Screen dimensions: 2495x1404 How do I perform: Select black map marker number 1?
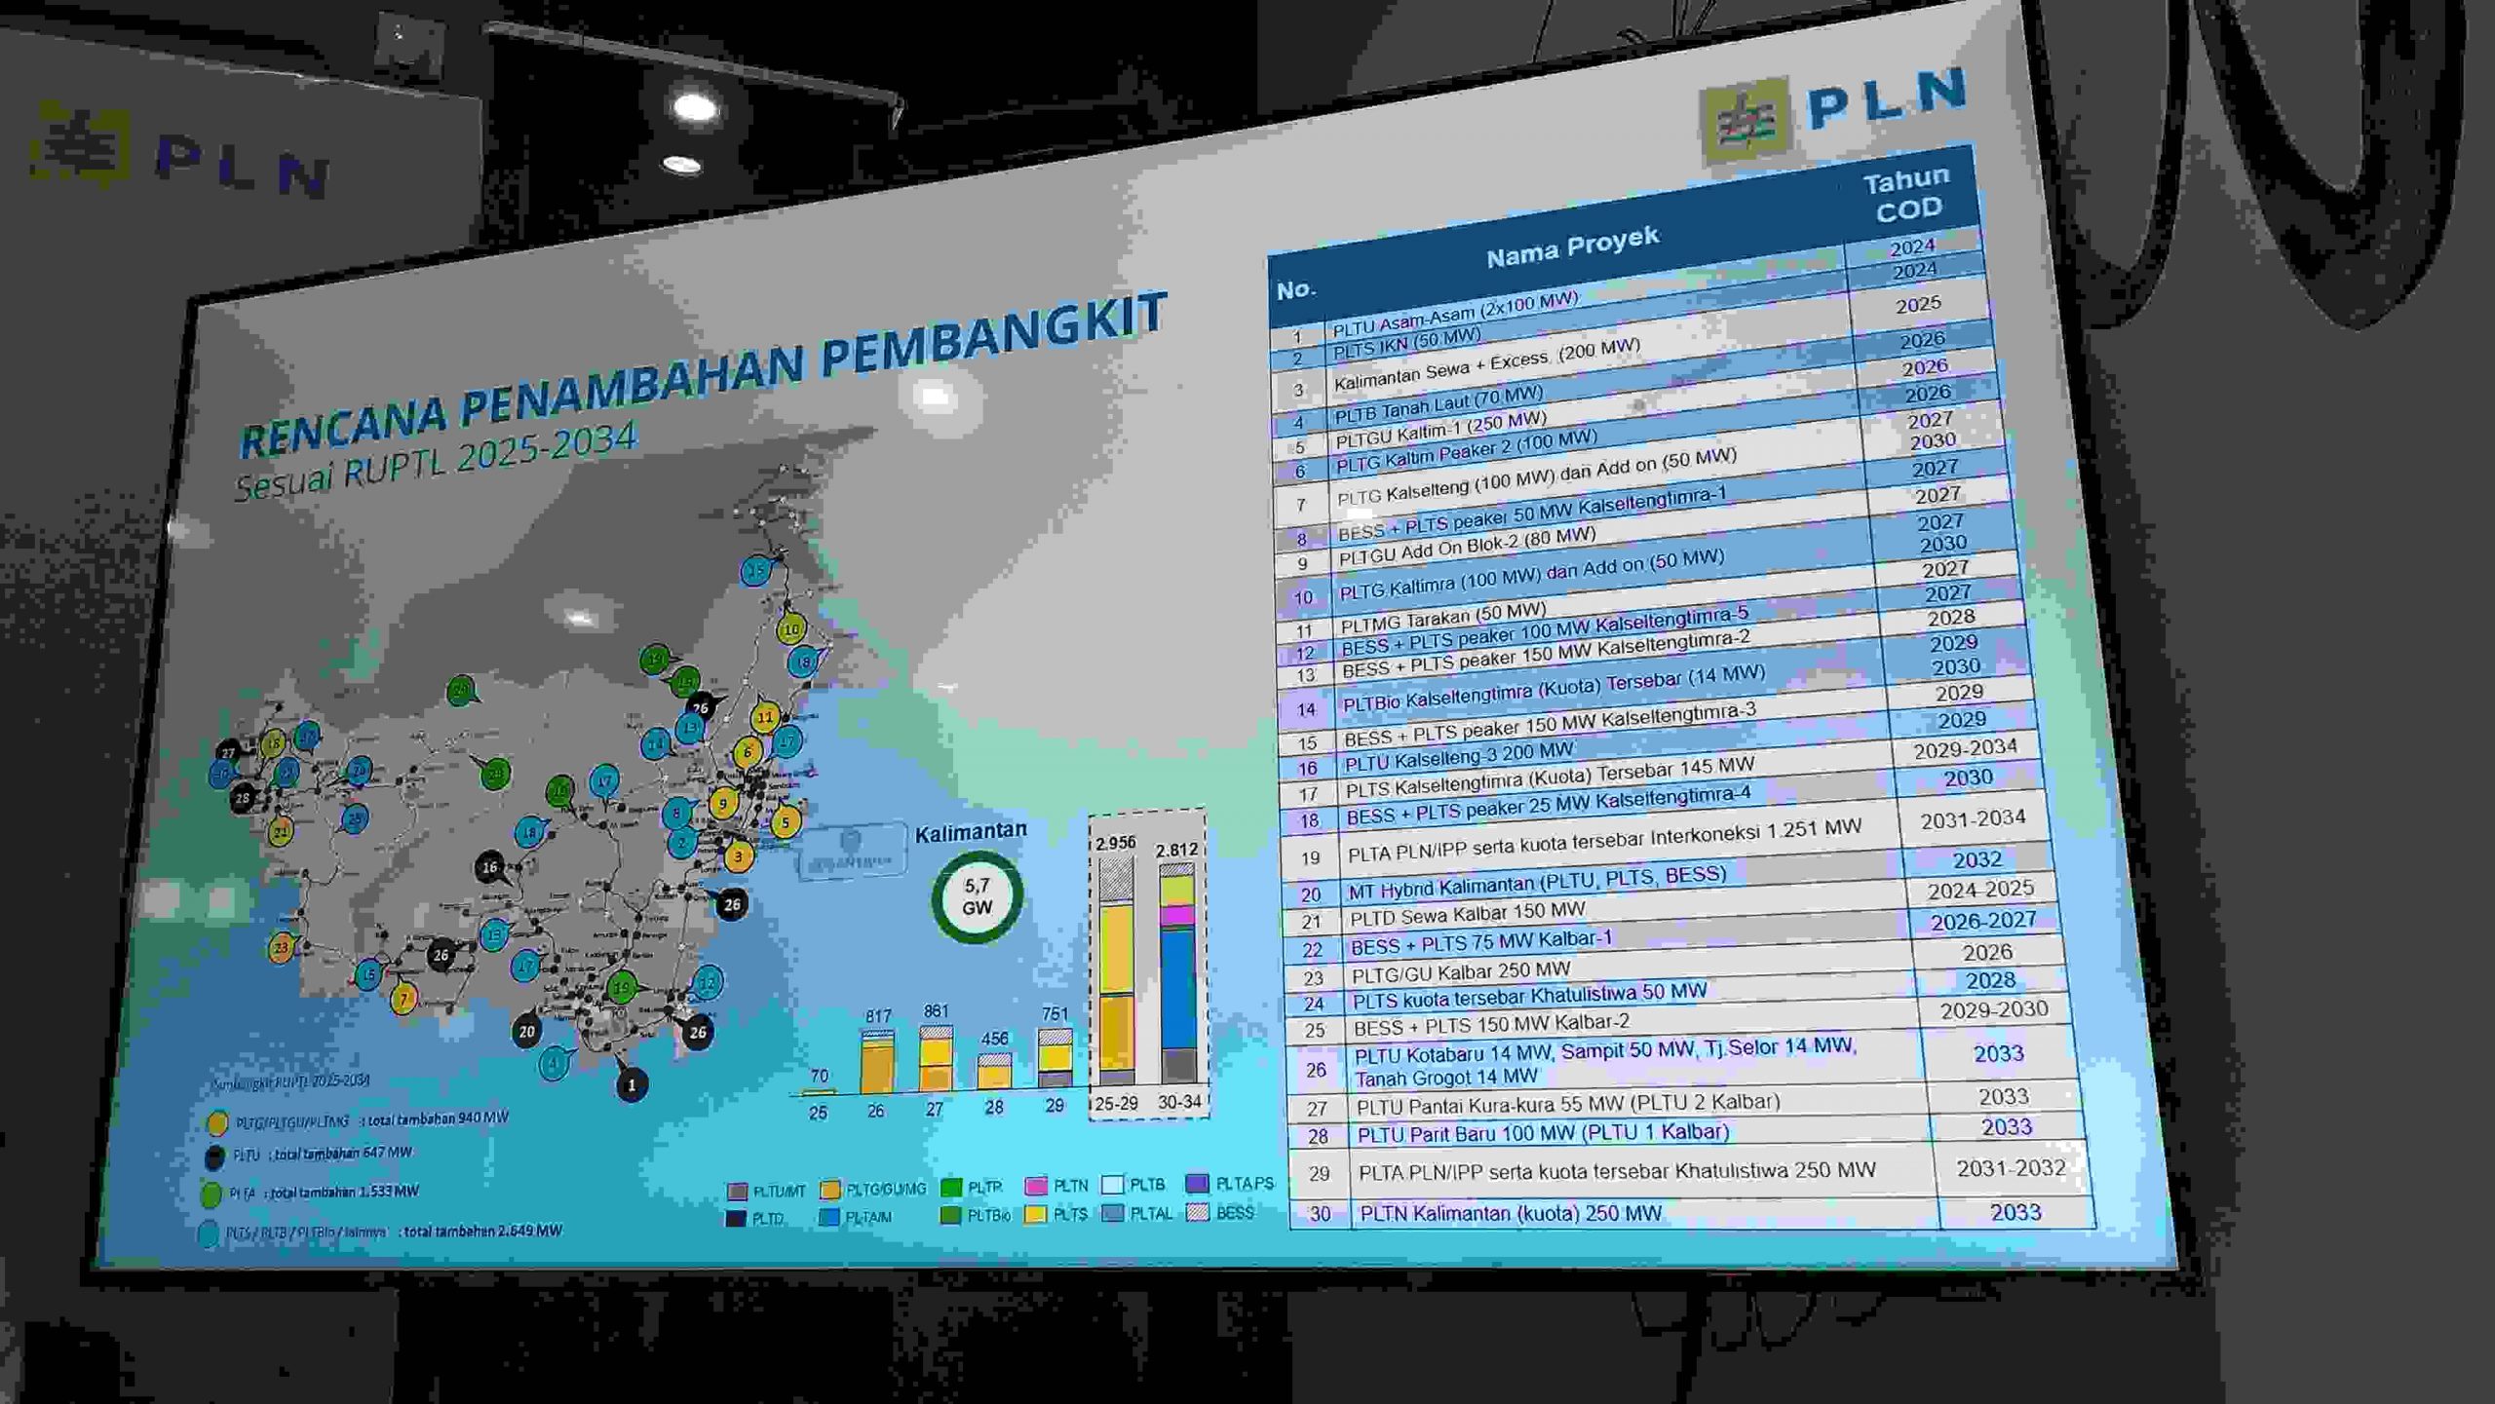tap(632, 1084)
